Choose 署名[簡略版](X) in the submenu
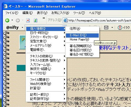131x107 pixels. tap(82, 46)
